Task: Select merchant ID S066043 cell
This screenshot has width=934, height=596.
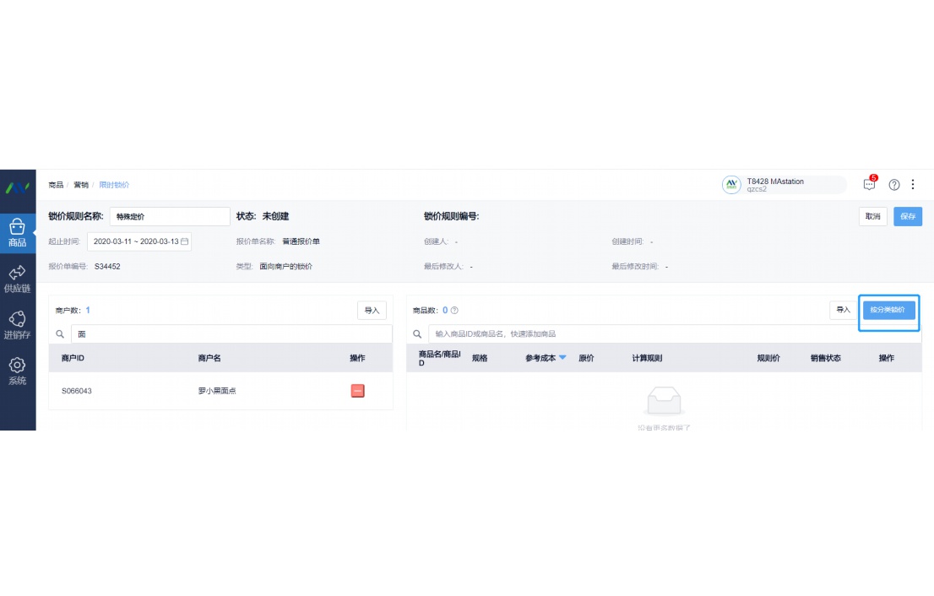Action: (x=77, y=391)
